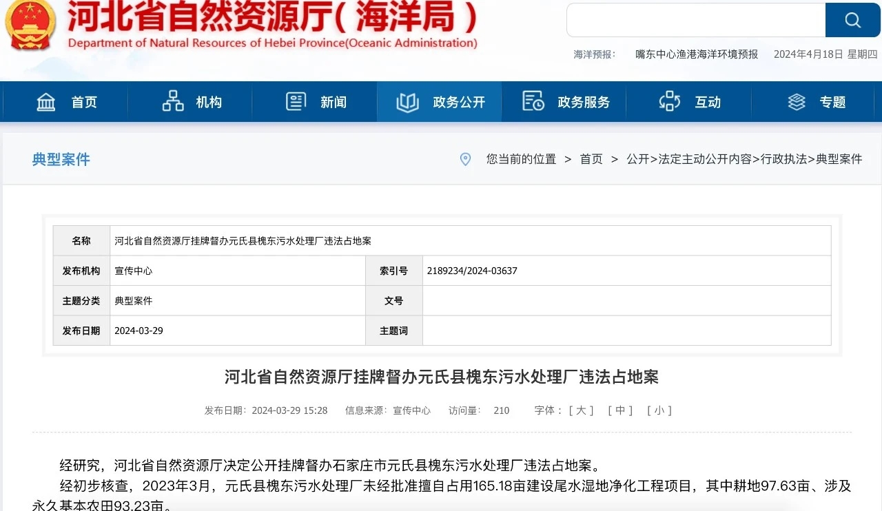Viewport: 882px width, 511px height.
Task: Open 行政执法 breadcrumb link
Action: (x=784, y=159)
